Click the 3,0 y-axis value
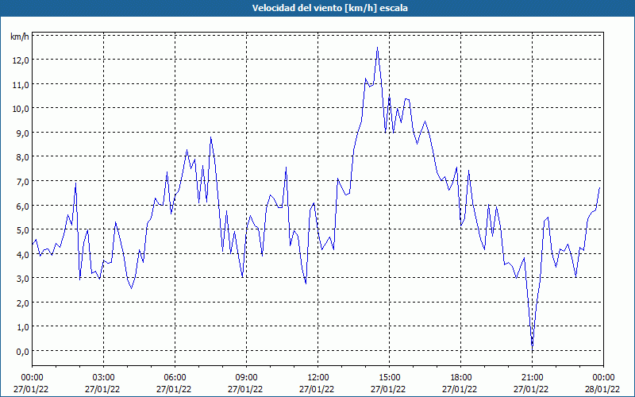 pos(22,279)
